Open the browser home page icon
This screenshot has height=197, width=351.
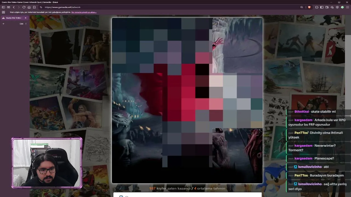click(29, 7)
